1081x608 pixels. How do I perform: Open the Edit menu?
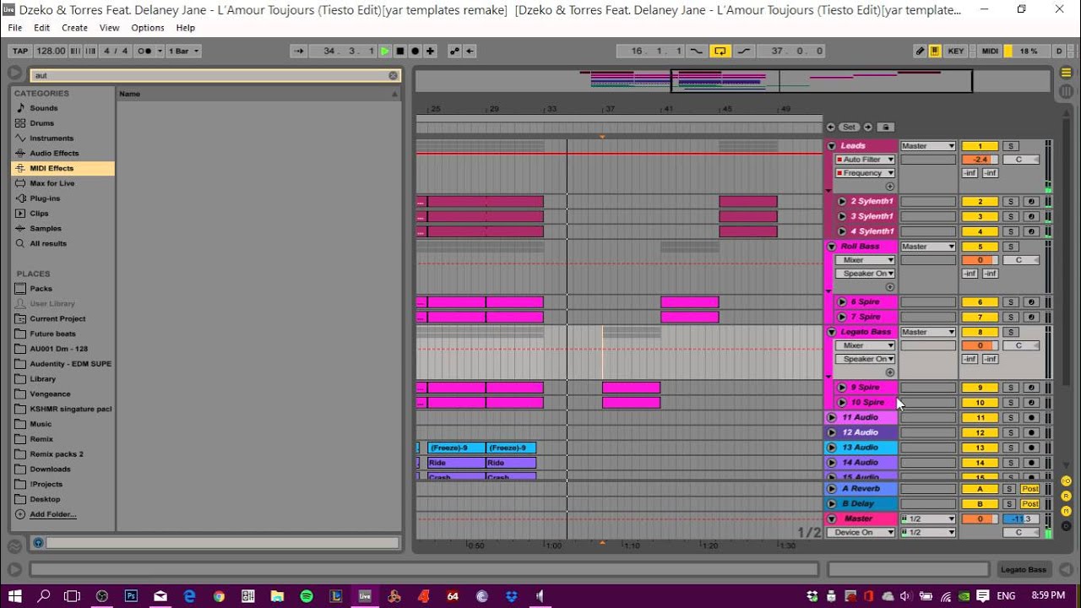[x=41, y=28]
